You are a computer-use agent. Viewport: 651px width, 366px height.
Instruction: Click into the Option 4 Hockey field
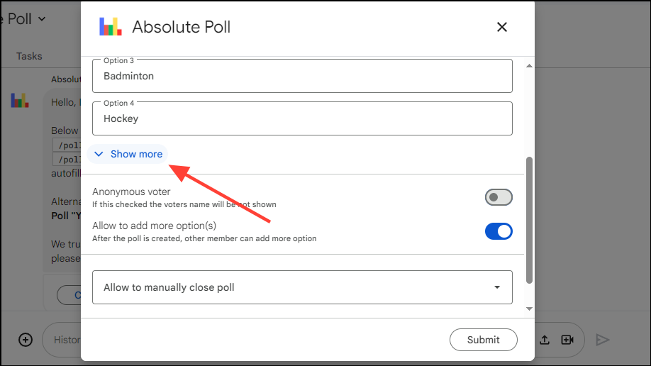coord(302,118)
